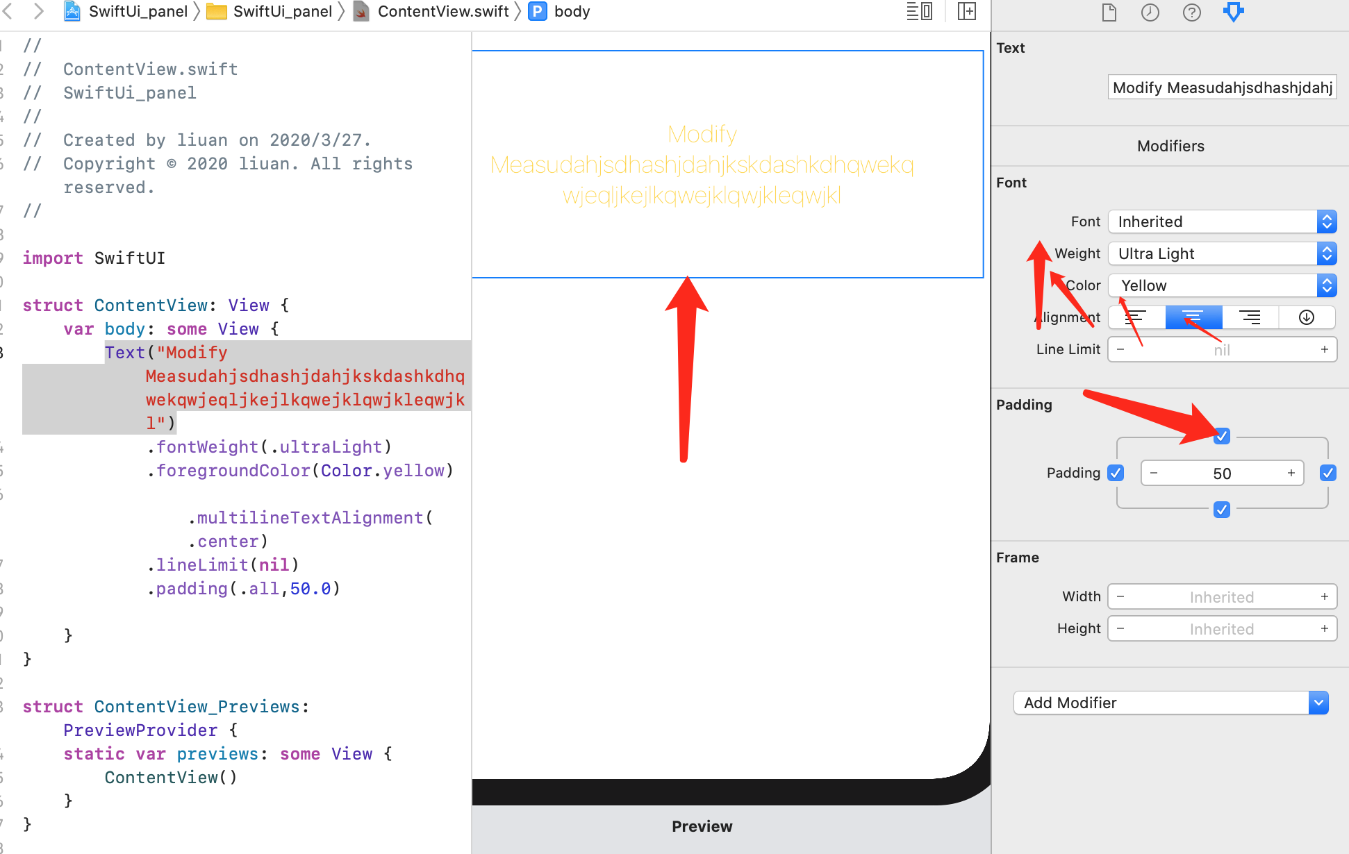Click the add editor icon in toolbar
This screenshot has height=854, width=1349.
click(966, 12)
